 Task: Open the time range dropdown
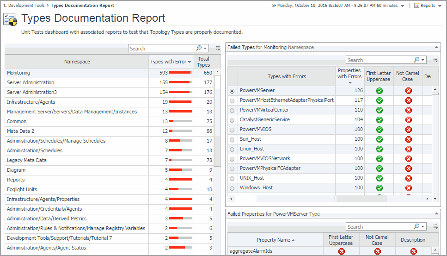pyautogui.click(x=402, y=6)
